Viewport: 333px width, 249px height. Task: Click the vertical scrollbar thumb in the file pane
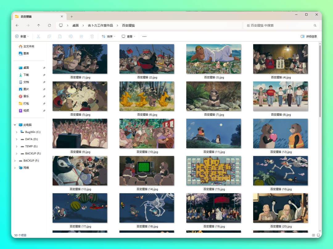pos(320,81)
